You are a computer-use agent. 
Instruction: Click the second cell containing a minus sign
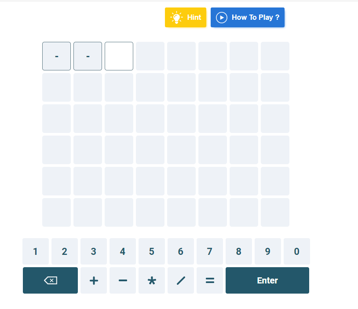pos(88,56)
